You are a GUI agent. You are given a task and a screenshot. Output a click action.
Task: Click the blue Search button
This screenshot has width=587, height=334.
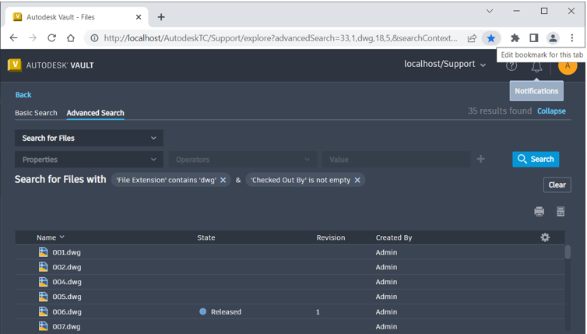pyautogui.click(x=536, y=159)
